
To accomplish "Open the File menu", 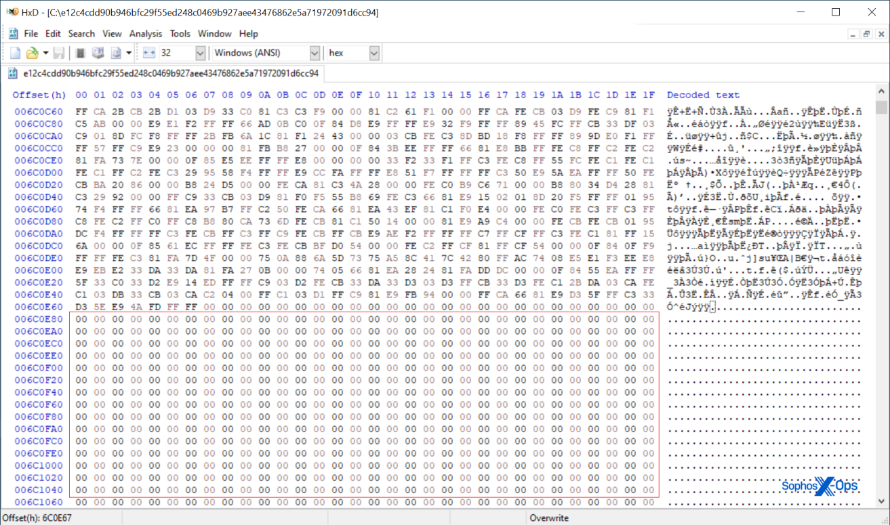I will (31, 33).
